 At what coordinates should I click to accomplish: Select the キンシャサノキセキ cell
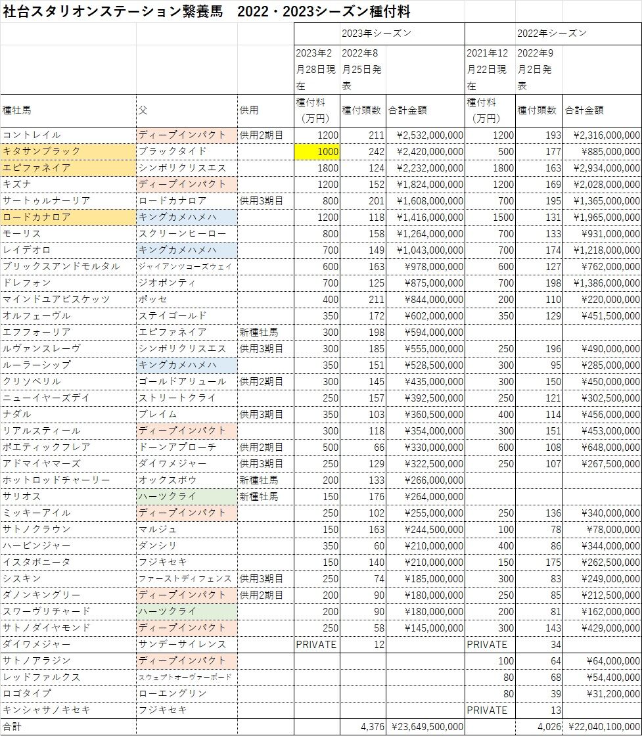68,710
